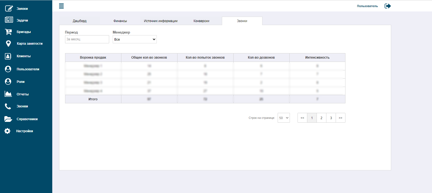Open the Карта занятости section label
Viewport: 432px width, 193px height.
tap(30, 44)
